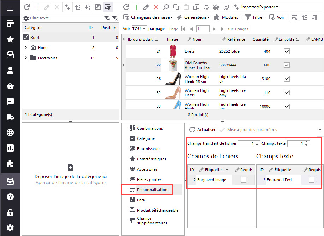Copy product using the copy icon

pyautogui.click(x=176, y=7)
